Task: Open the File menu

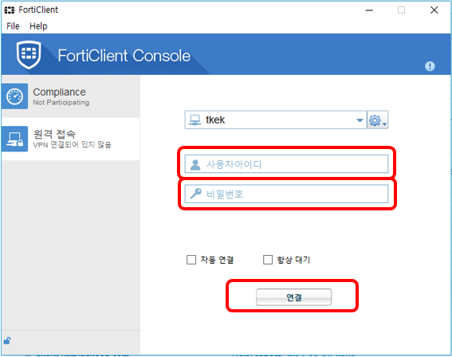Action: pyautogui.click(x=13, y=26)
